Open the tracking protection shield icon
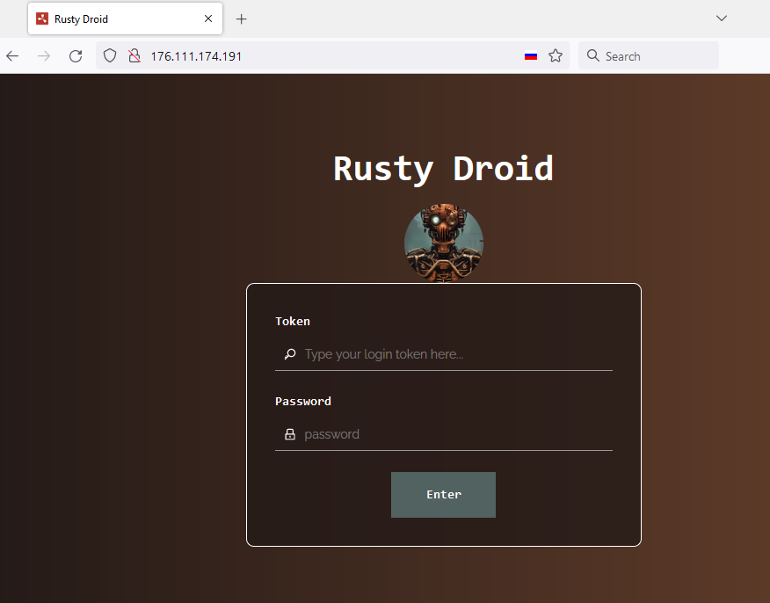Viewport: 770px width, 603px height. pos(110,55)
